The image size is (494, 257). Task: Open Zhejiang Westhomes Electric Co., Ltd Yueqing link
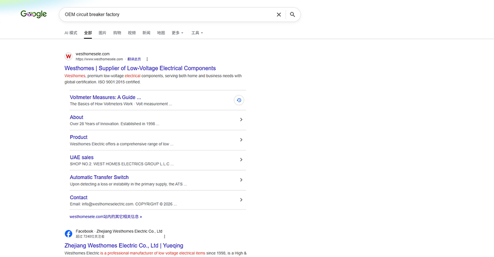click(124, 246)
